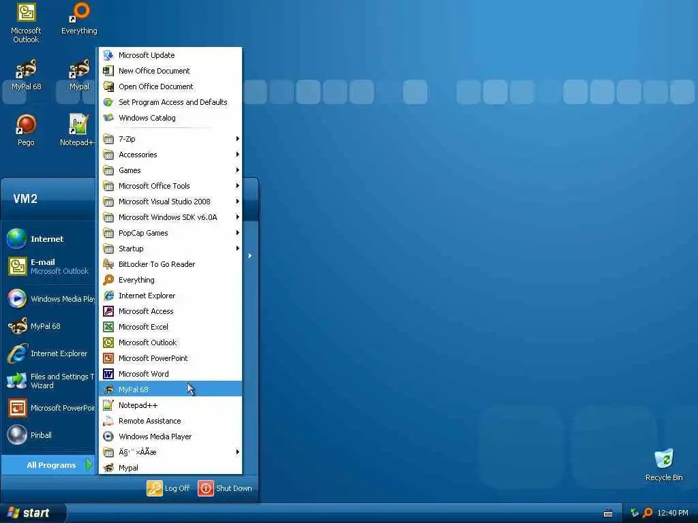Open the MyPal 68 desktop icon
This screenshot has width=698, height=523.
26,75
